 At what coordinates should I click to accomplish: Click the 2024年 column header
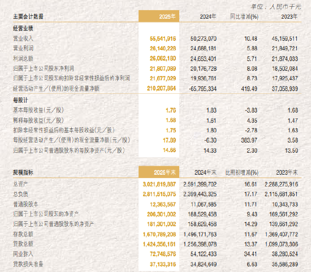coord(208,16)
